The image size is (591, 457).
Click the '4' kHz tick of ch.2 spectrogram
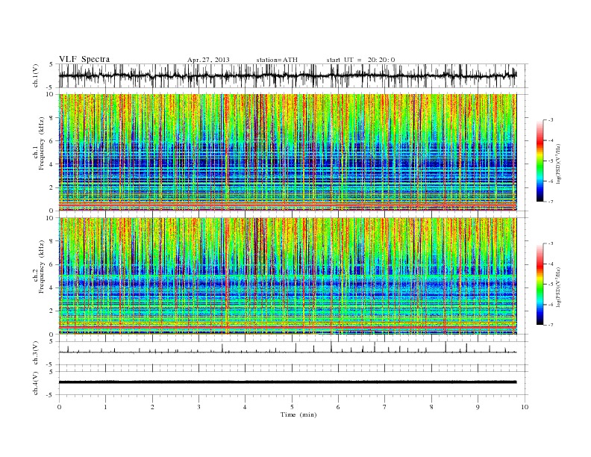tap(51, 288)
